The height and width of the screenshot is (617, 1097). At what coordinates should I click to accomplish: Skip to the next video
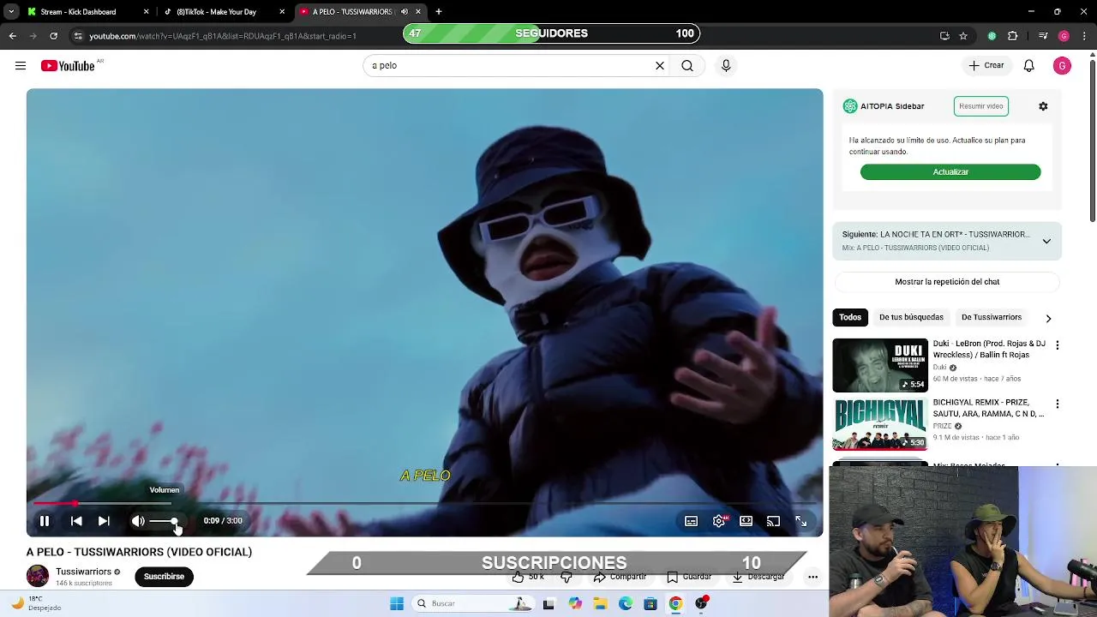pyautogui.click(x=104, y=521)
